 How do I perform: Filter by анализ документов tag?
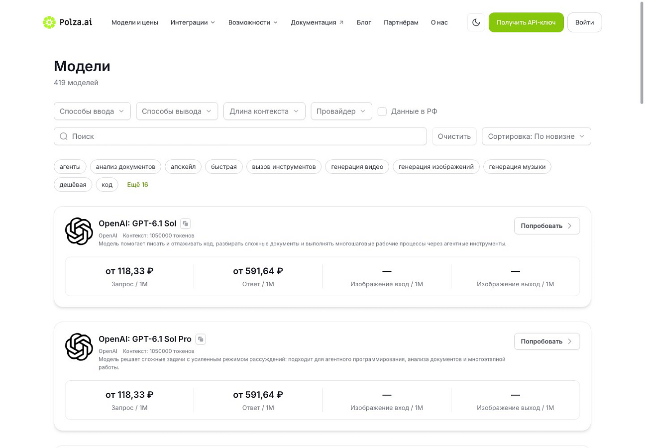tap(125, 167)
